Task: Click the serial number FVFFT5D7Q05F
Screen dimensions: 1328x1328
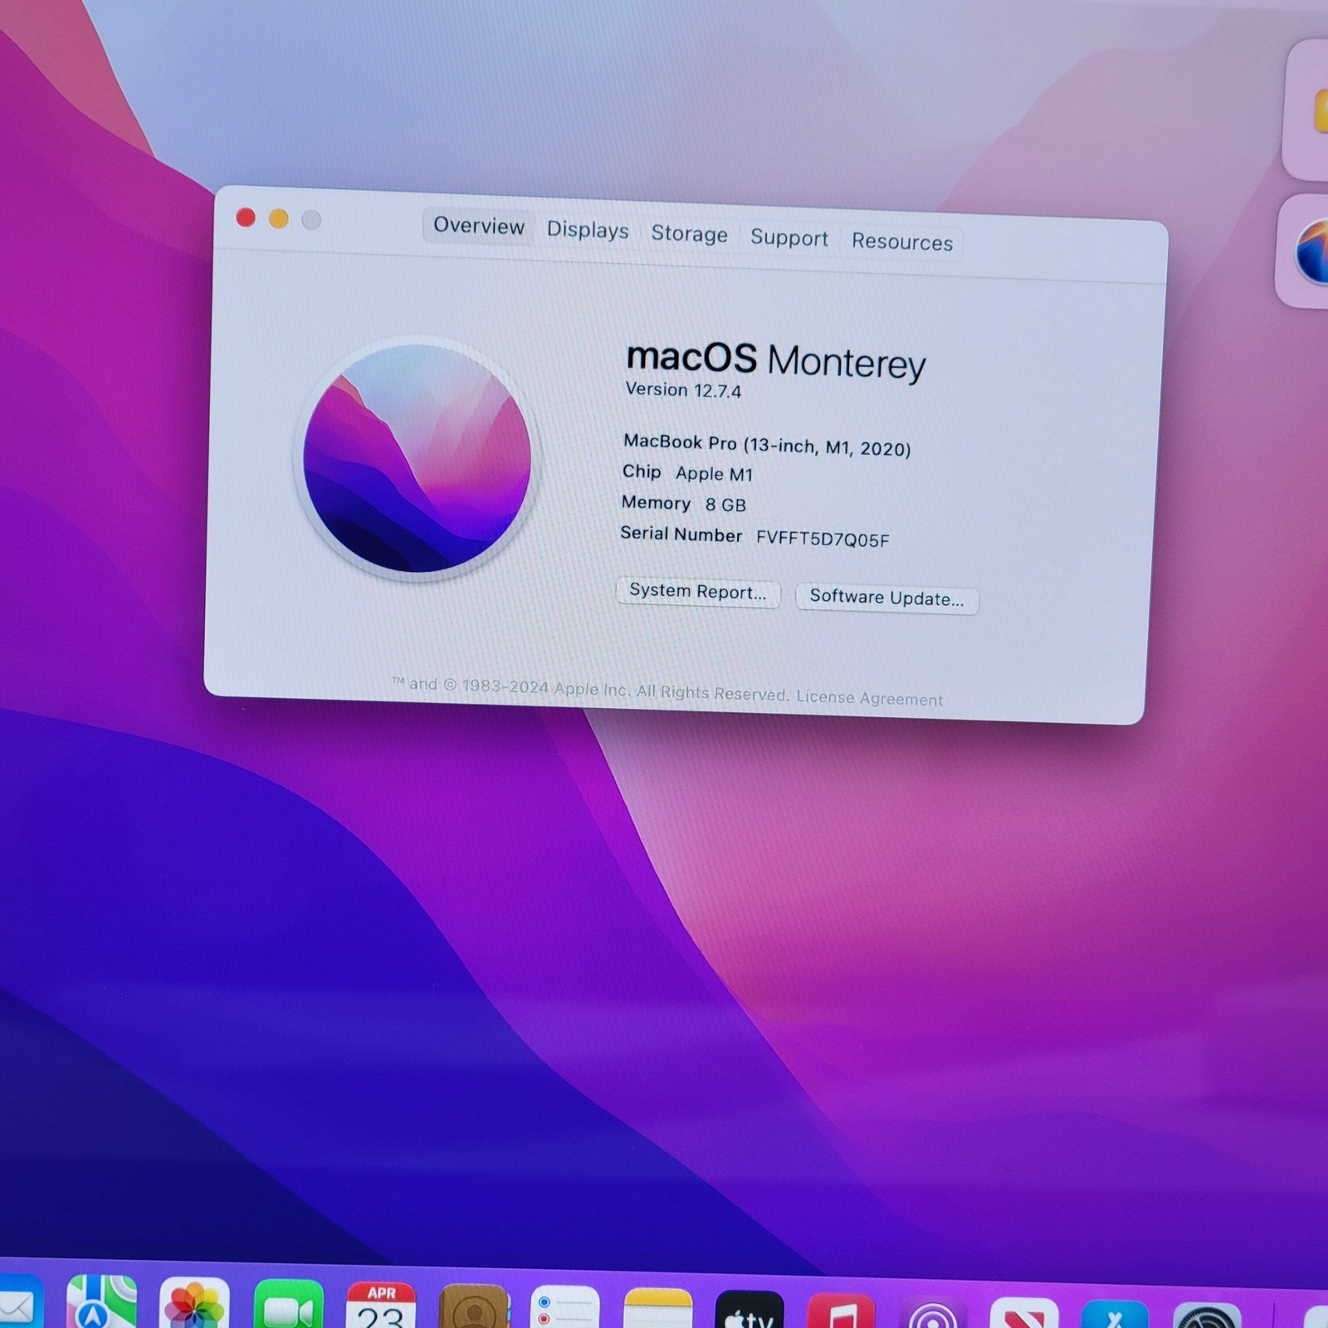Action: [823, 539]
